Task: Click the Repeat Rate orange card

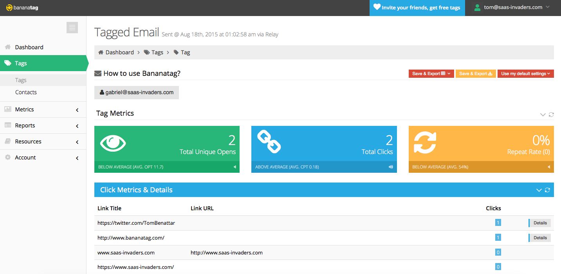Action: (481, 149)
